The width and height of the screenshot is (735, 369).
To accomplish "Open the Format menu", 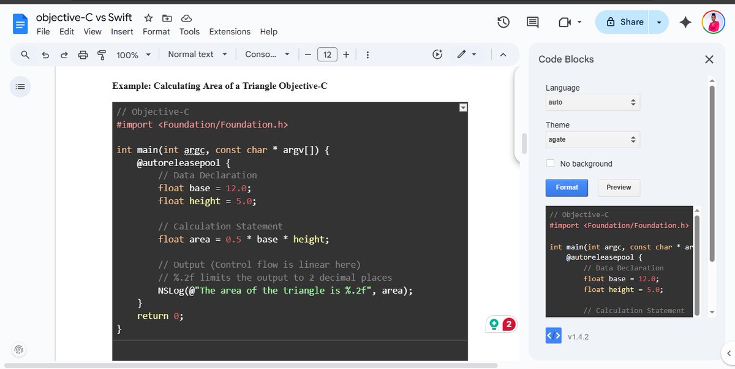I will [x=156, y=31].
